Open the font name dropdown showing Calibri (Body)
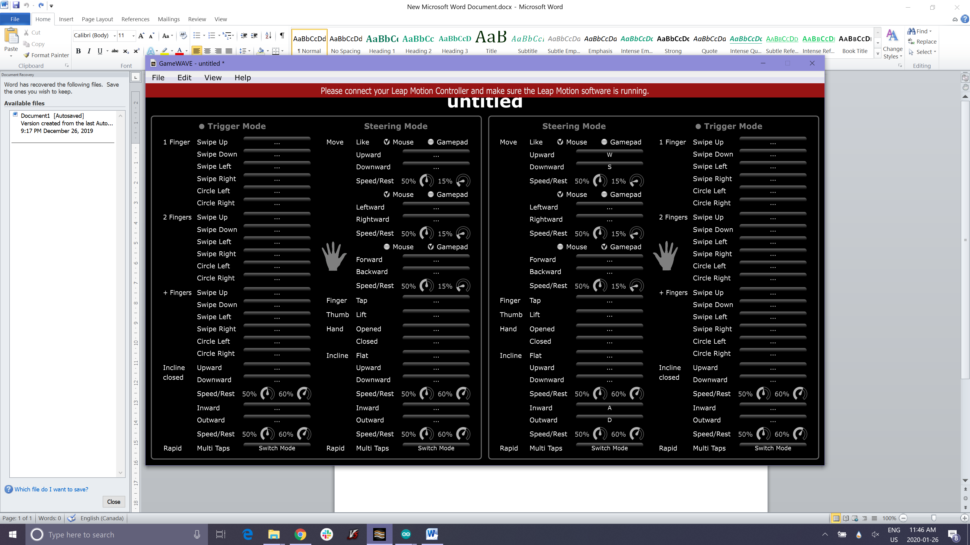 (115, 35)
